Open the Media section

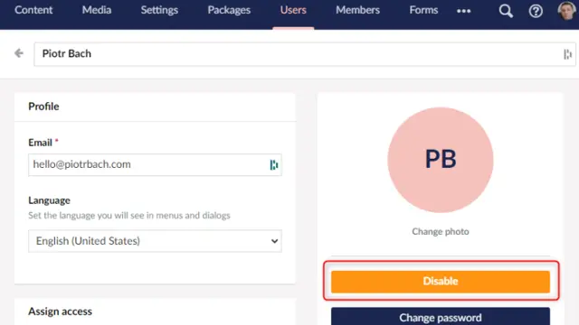(x=97, y=10)
